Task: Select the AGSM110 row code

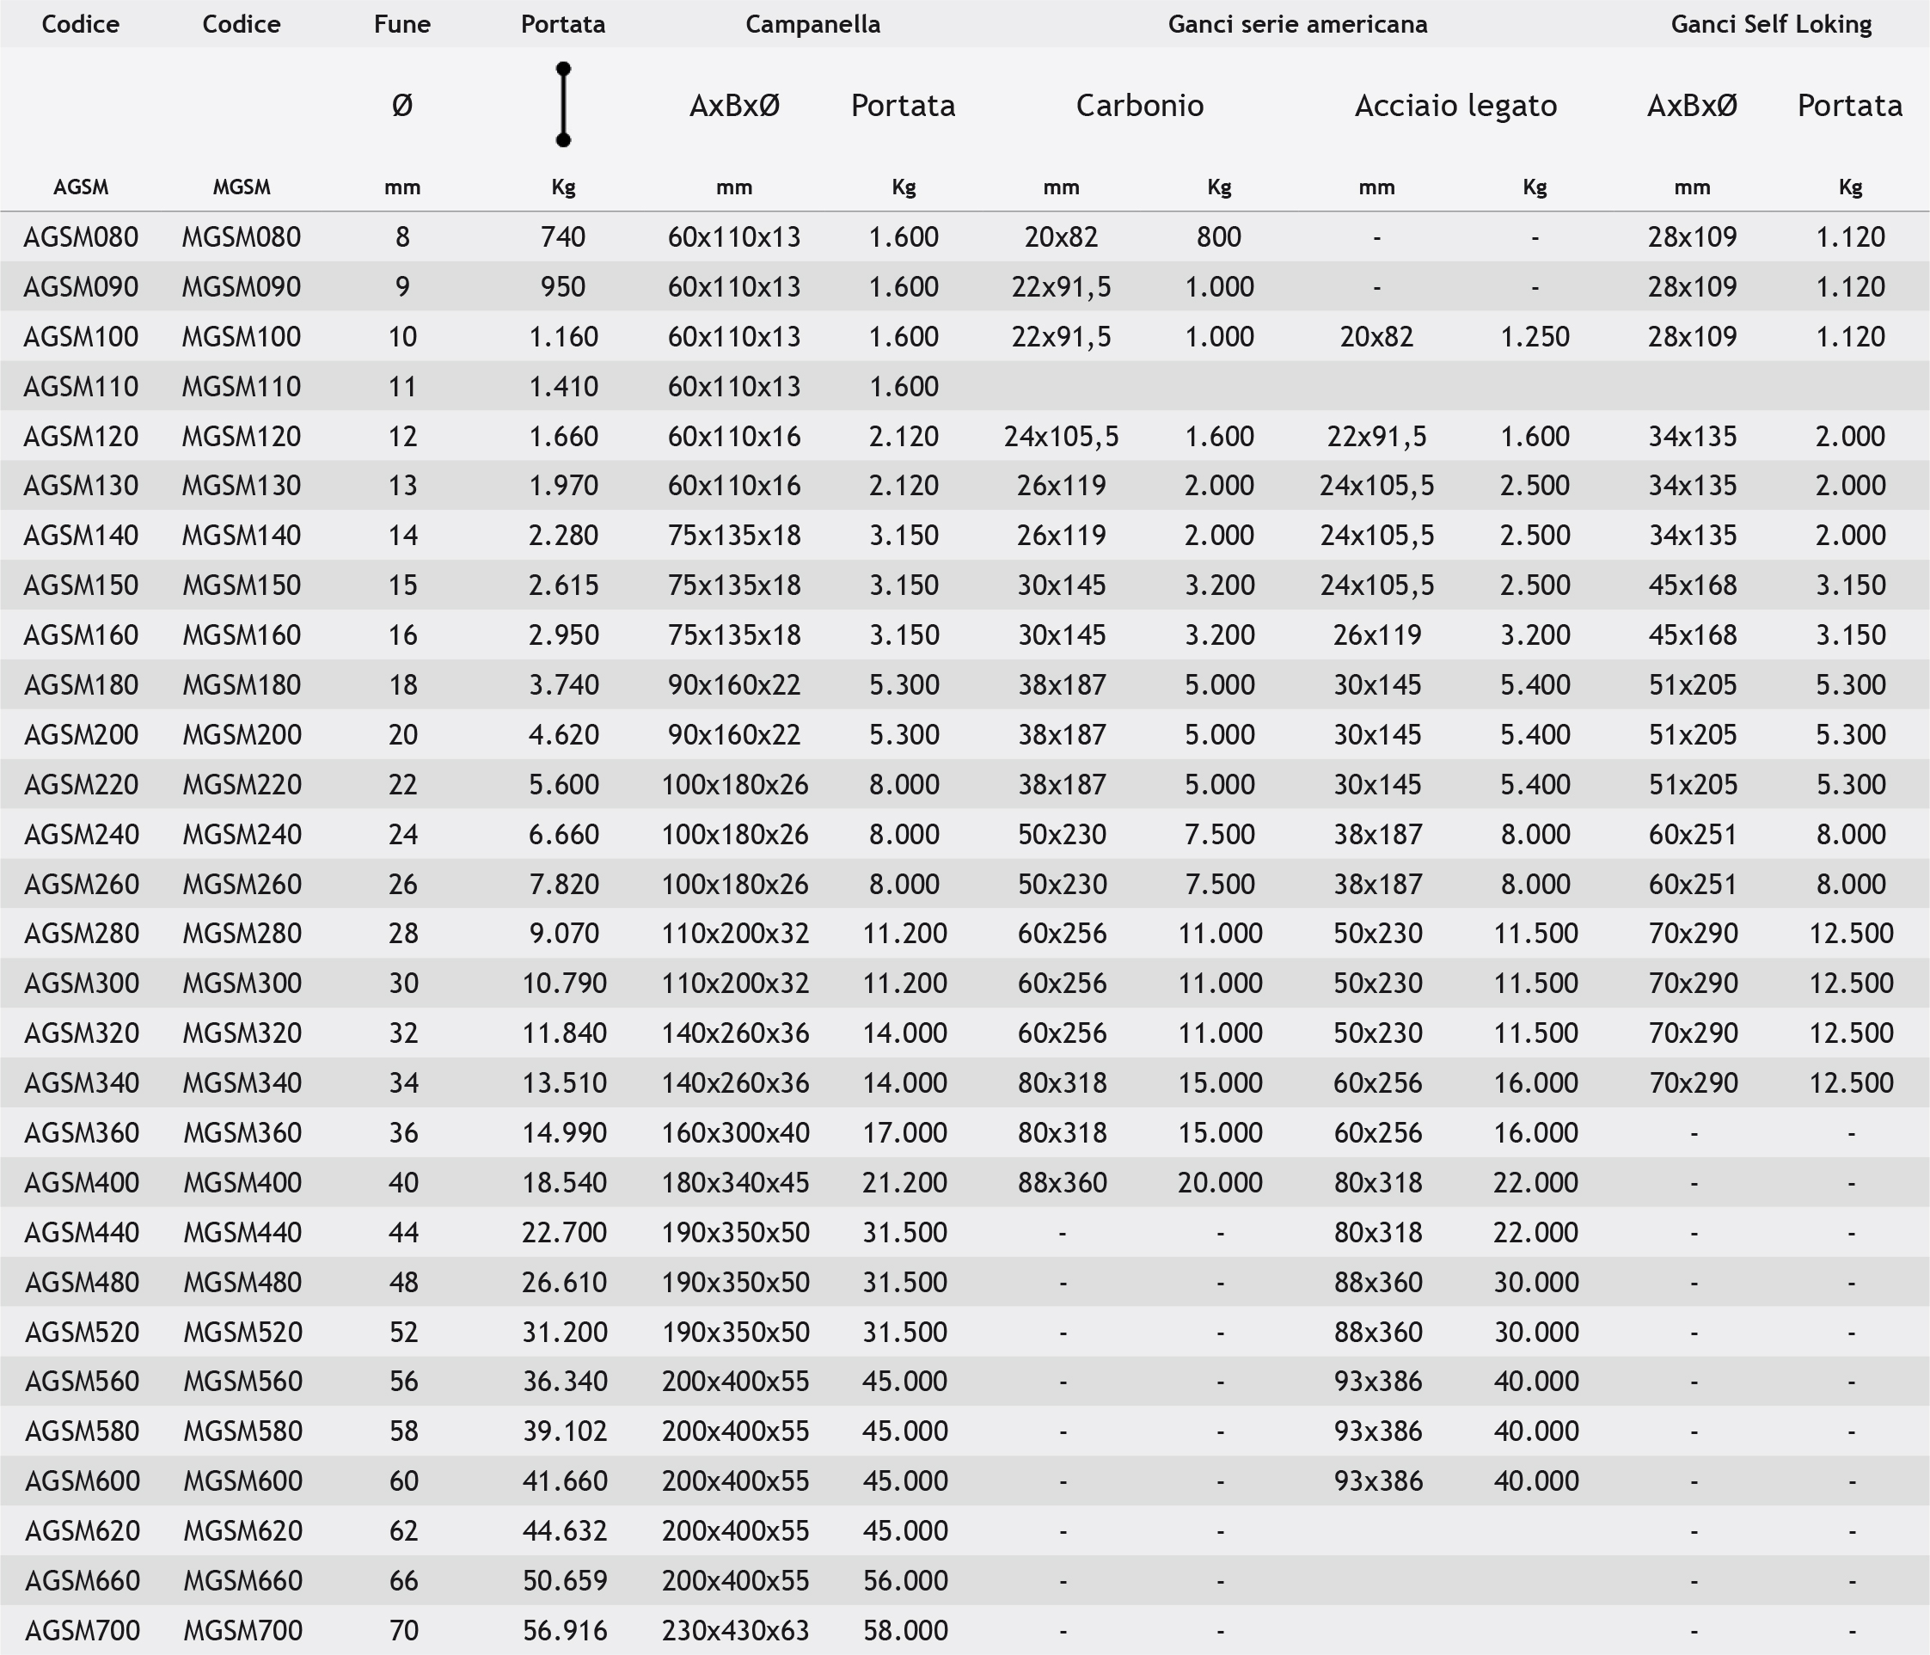Action: pyautogui.click(x=81, y=387)
